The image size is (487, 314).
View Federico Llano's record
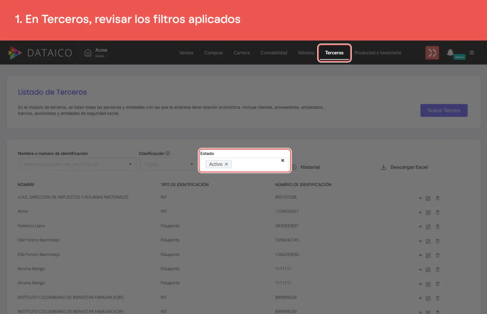coord(420,227)
